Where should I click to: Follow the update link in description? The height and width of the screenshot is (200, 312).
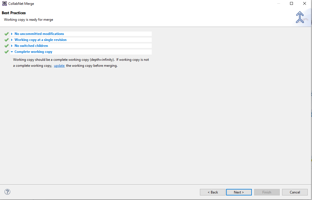(x=59, y=66)
